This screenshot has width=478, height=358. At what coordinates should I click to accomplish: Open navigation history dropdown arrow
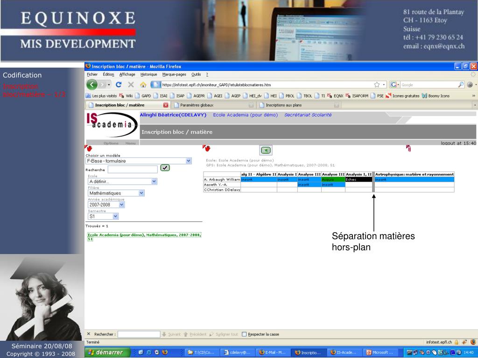[x=109, y=85]
